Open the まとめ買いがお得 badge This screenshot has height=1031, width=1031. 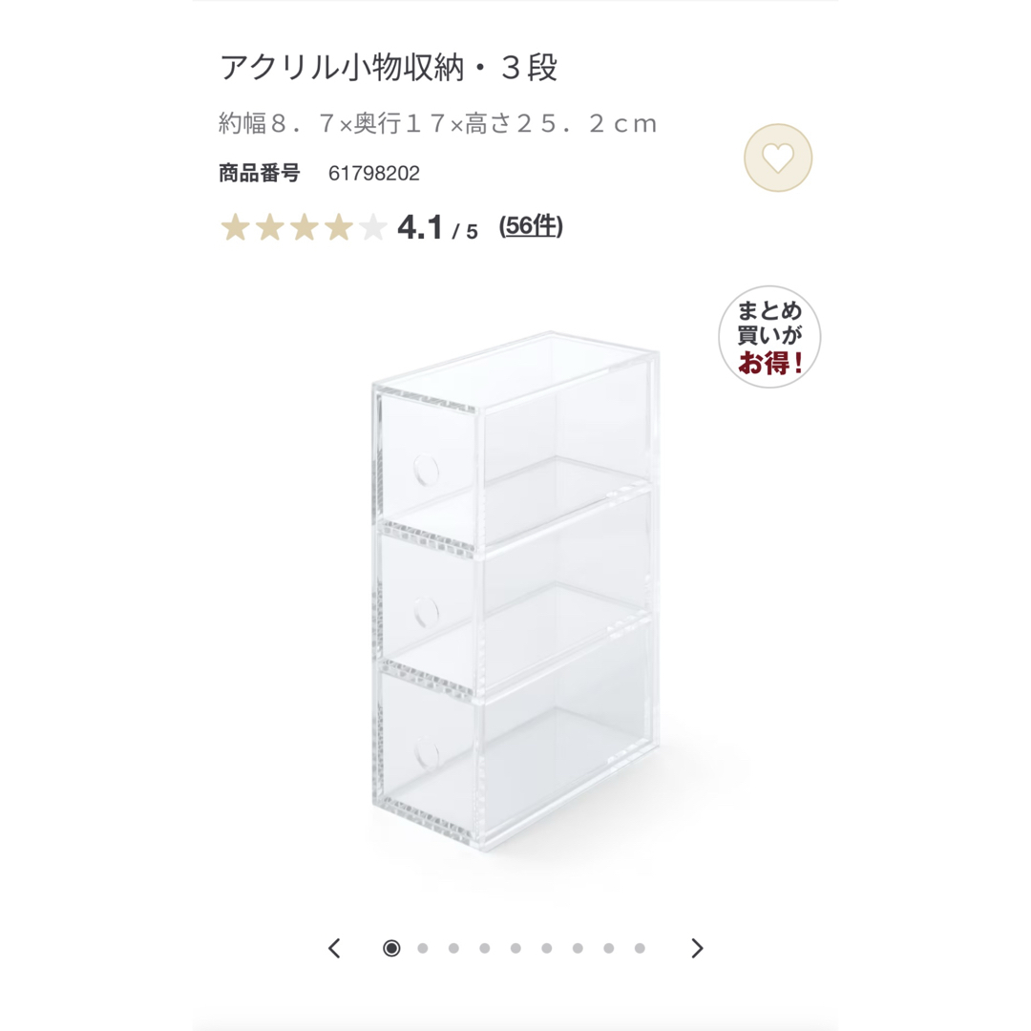click(769, 337)
